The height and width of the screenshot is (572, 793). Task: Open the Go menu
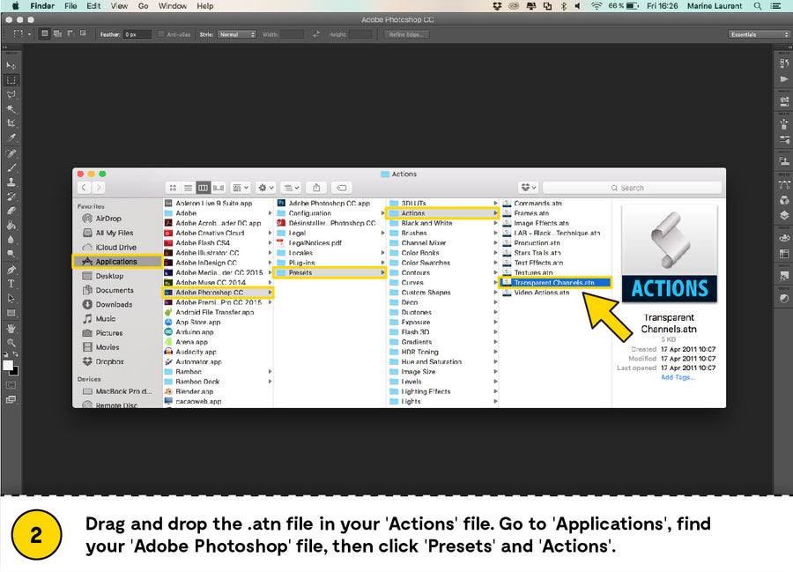click(x=143, y=6)
